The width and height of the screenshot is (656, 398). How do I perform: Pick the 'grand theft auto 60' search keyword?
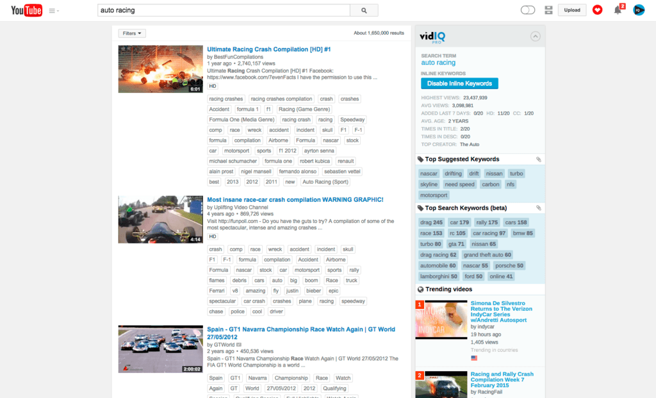click(x=488, y=255)
